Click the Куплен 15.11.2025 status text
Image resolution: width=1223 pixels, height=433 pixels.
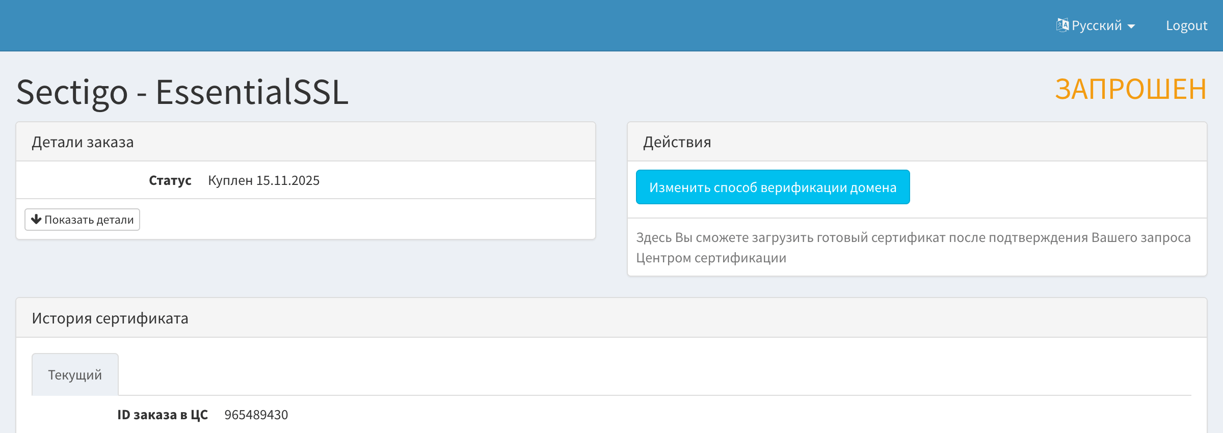263,180
